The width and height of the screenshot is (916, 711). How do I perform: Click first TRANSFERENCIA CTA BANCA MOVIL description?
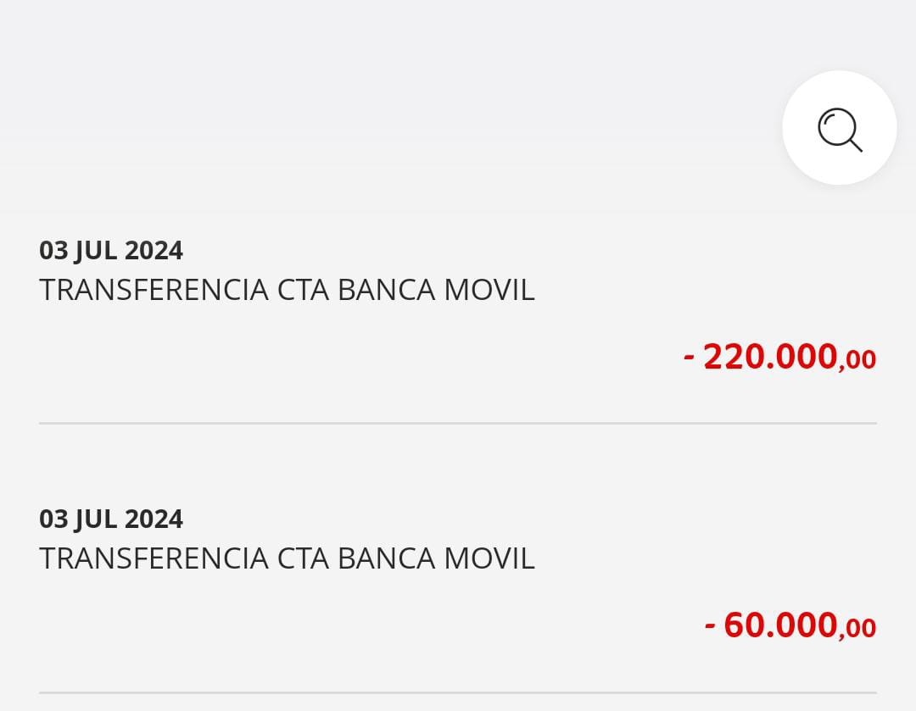tap(287, 290)
